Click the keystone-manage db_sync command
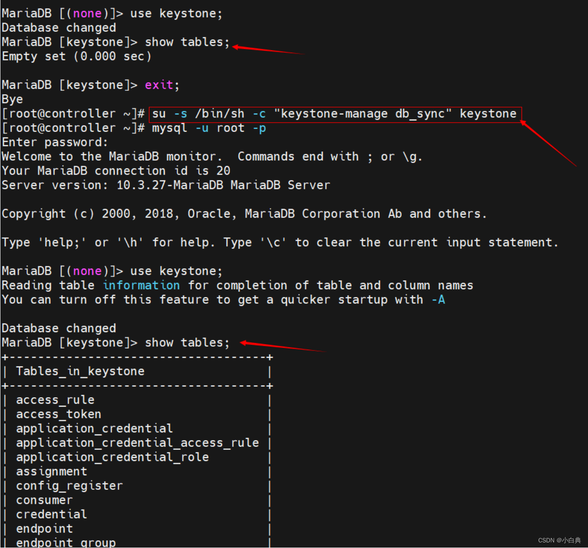The width and height of the screenshot is (588, 548). pos(334,114)
